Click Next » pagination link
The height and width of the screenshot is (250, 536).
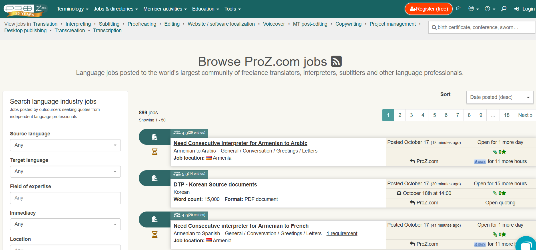click(525, 115)
